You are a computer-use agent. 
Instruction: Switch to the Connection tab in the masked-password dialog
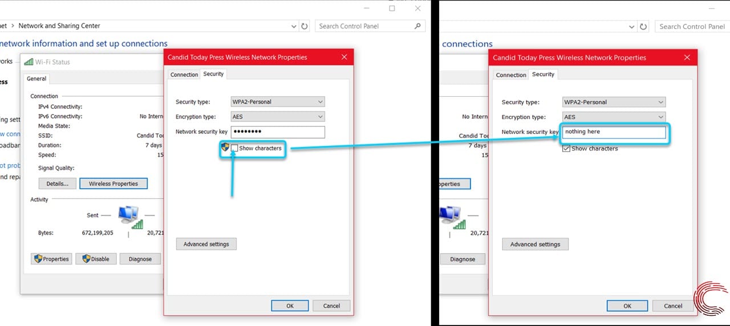pos(184,75)
